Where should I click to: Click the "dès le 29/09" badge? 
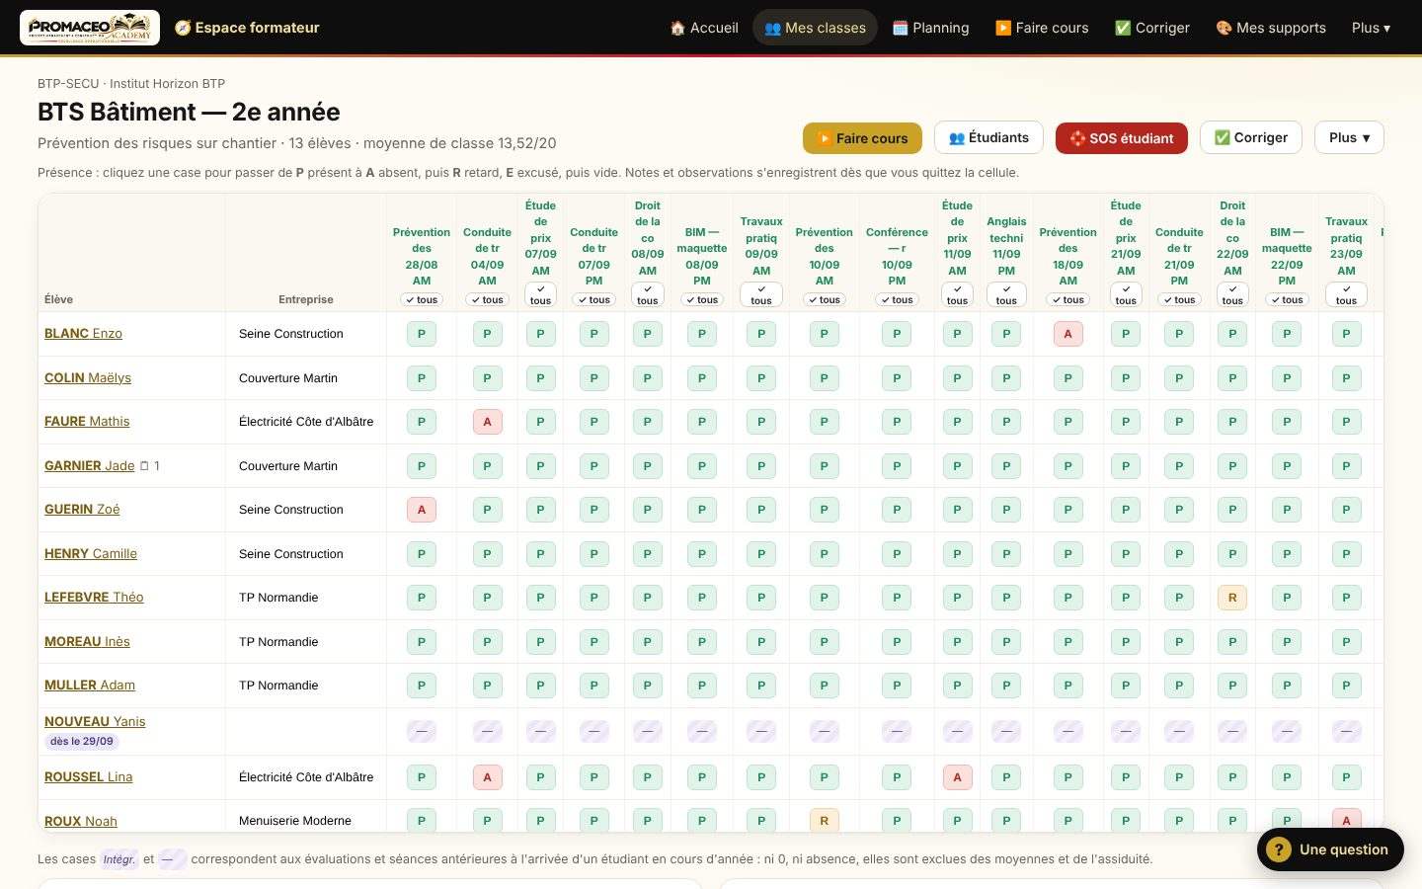(x=82, y=742)
